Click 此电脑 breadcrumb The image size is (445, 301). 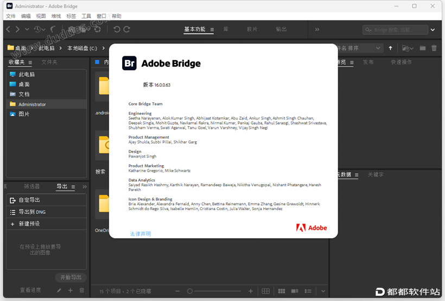click(x=47, y=48)
